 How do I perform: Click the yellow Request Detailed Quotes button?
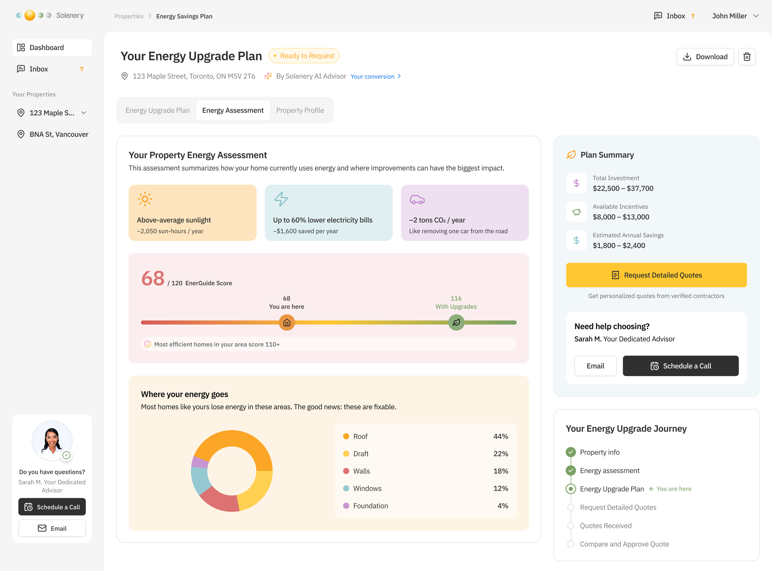pyautogui.click(x=656, y=275)
